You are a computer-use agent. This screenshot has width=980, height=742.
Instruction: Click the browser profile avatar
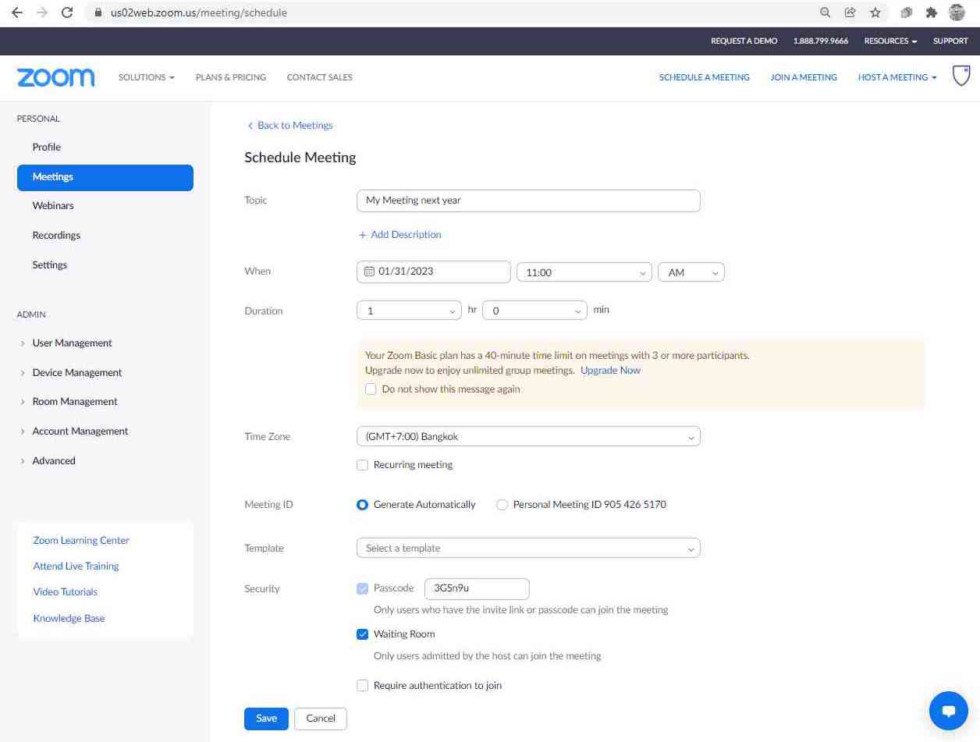[957, 12]
